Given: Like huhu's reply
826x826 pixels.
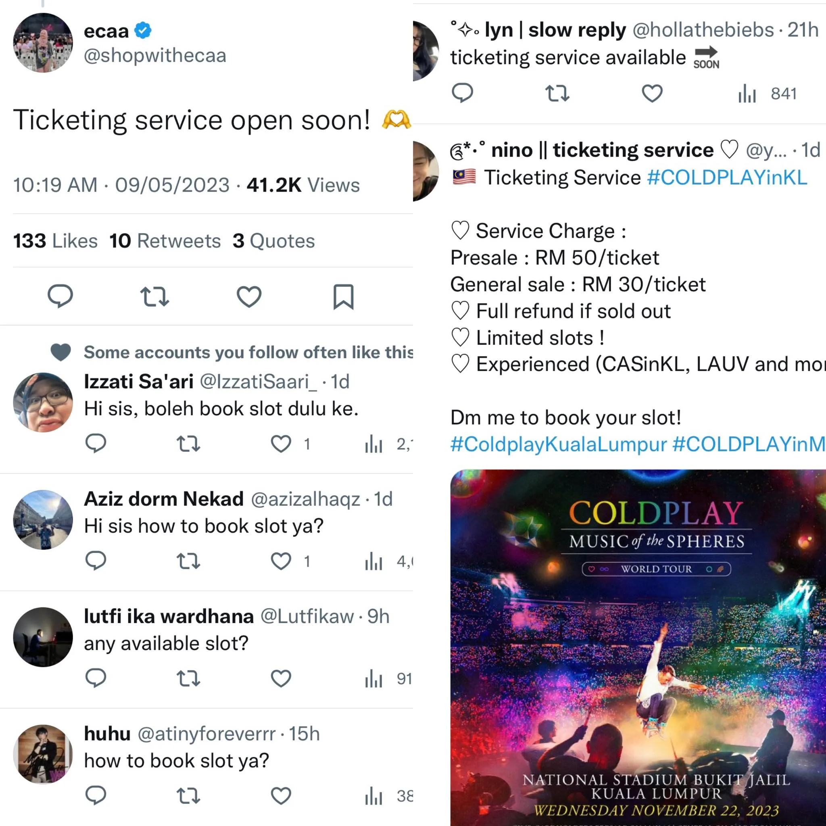Looking at the screenshot, I should (x=281, y=796).
